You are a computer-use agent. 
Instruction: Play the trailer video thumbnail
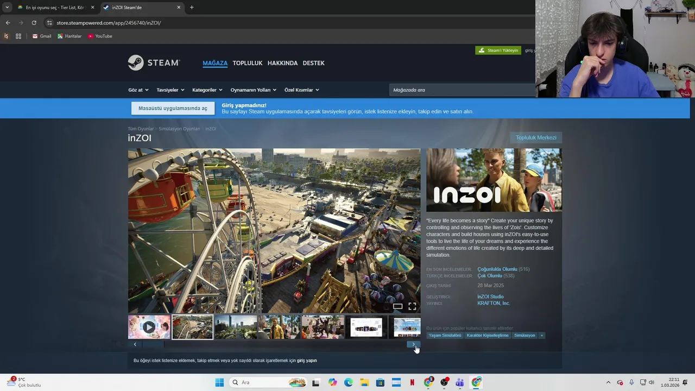tap(149, 327)
